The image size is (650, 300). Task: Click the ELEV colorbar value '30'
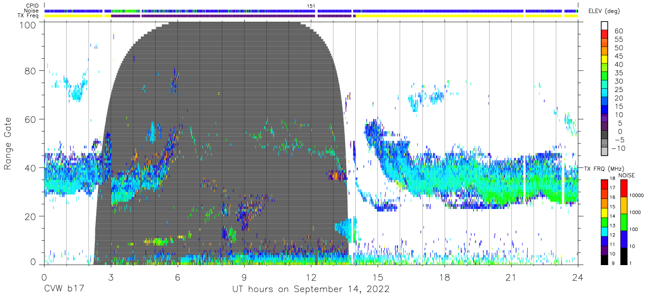pyautogui.click(x=618, y=81)
